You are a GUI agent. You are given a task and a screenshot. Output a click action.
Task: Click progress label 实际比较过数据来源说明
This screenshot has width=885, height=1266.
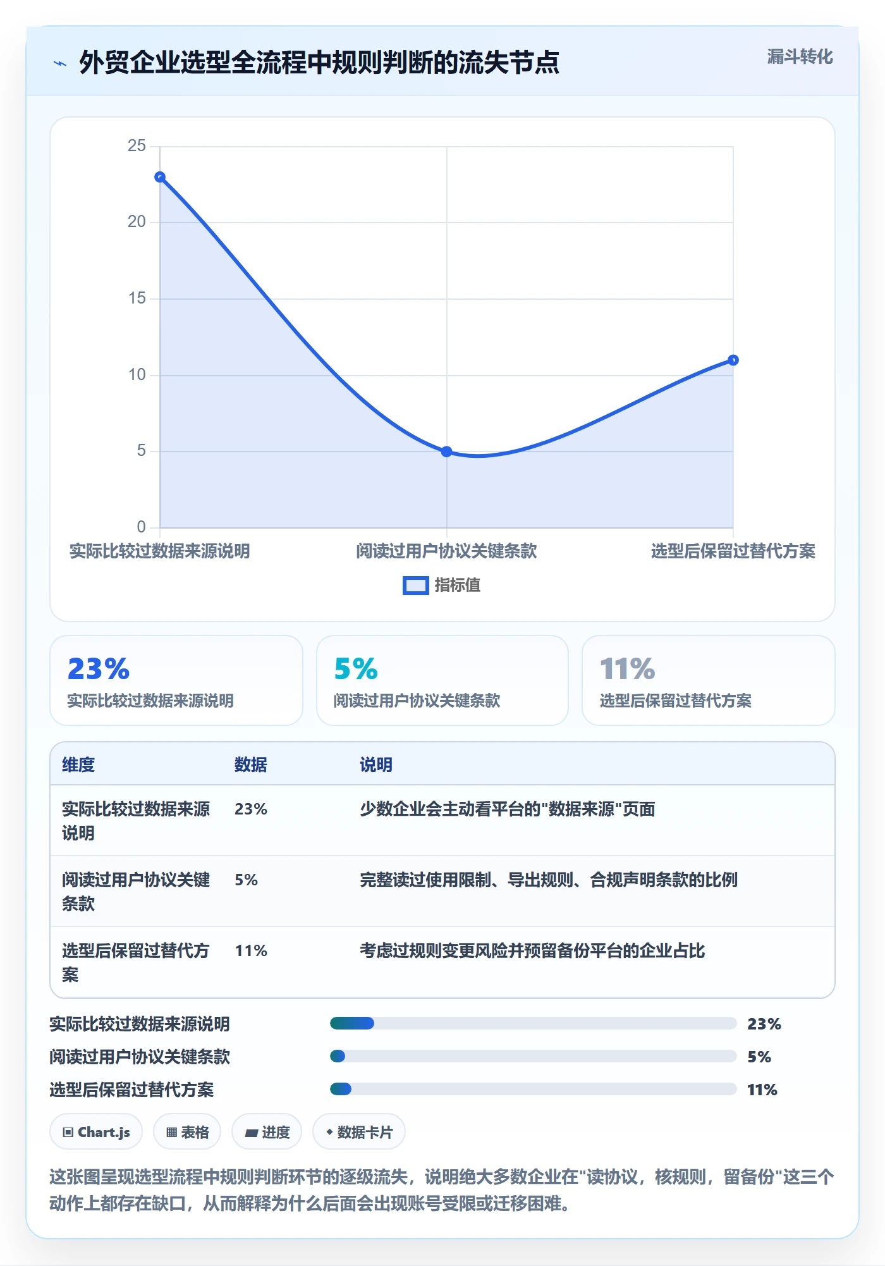[x=140, y=1024]
